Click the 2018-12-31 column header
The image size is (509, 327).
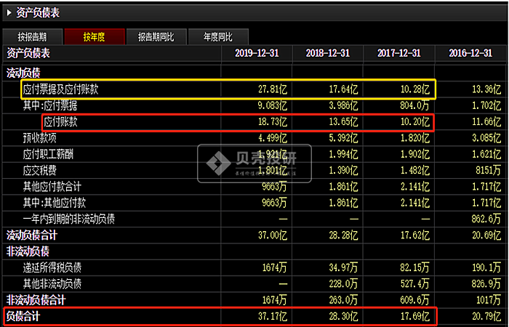(328, 53)
